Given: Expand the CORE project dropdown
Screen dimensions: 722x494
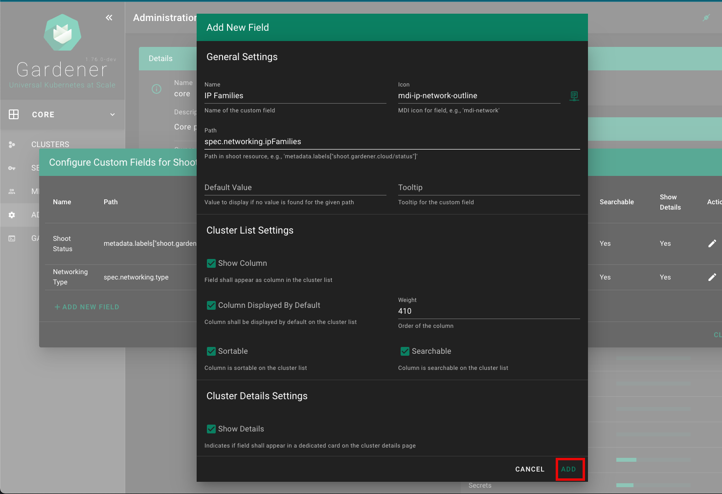Looking at the screenshot, I should pyautogui.click(x=113, y=115).
